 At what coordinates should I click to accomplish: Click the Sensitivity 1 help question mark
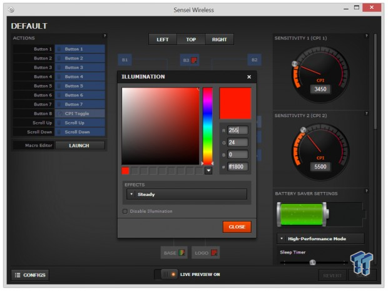367,36
